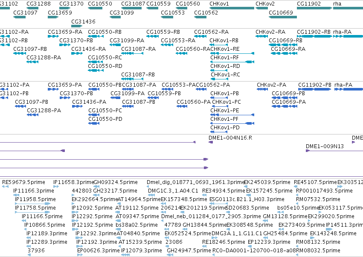Select the CG10550-RD transcript label

(x=105, y=66)
